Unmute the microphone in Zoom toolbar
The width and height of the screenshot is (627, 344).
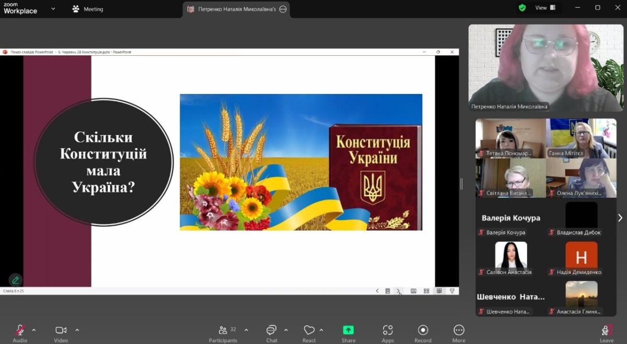pyautogui.click(x=20, y=330)
